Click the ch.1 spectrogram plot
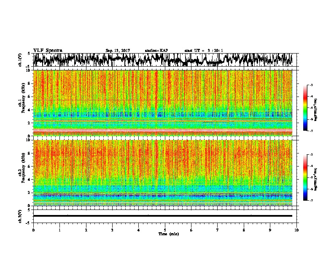Screen dimensions: 334x258 coord(162,103)
